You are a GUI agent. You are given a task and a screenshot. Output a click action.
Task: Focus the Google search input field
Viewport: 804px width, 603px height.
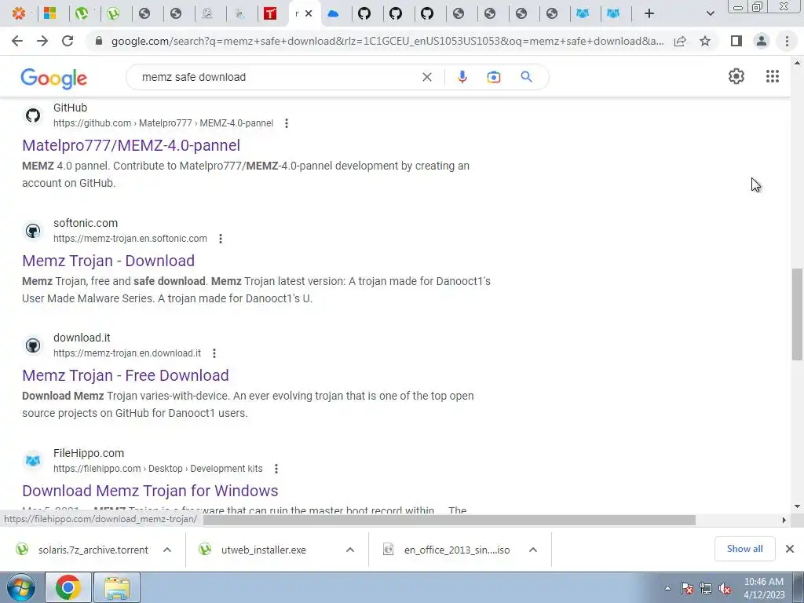click(277, 77)
